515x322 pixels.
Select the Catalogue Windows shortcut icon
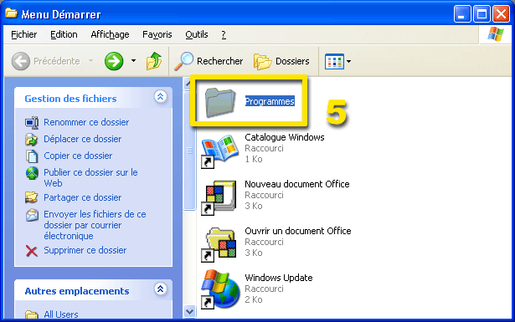click(219, 151)
